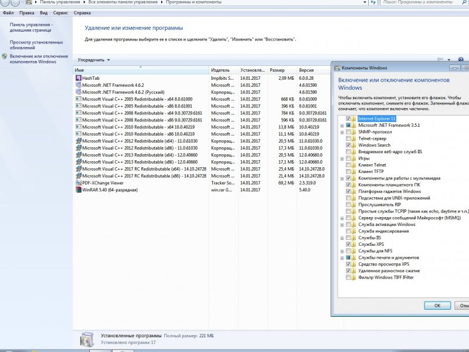Click folder icon next to Службы IIS
Image resolution: width=469 pixels, height=352 pixels.
tap(354, 238)
